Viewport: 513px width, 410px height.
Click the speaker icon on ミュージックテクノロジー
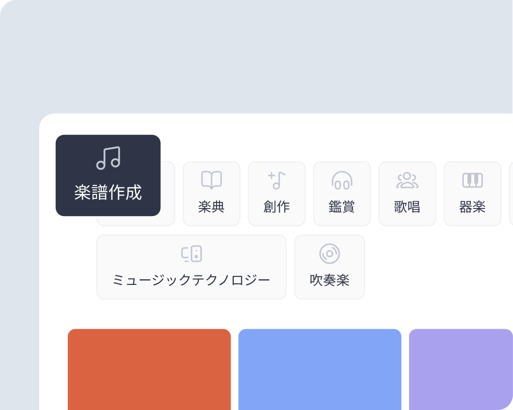tap(191, 253)
